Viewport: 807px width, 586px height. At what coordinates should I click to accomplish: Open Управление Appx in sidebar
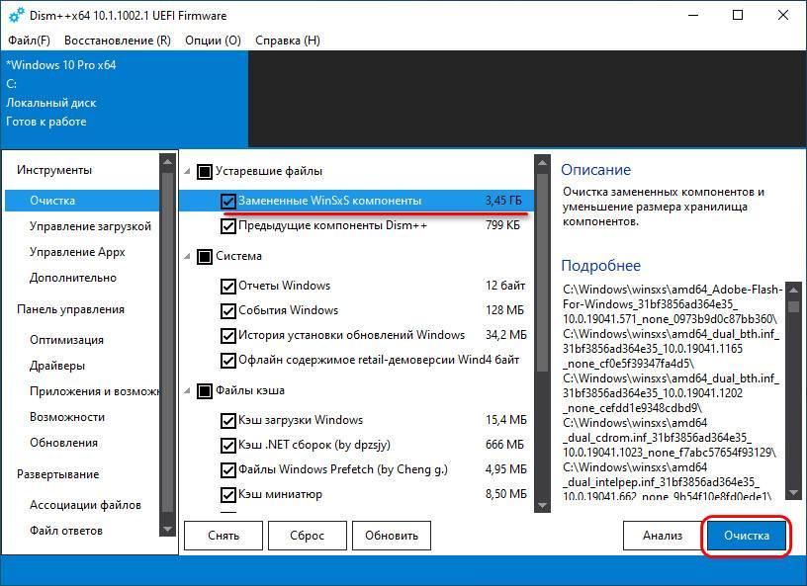(x=77, y=252)
